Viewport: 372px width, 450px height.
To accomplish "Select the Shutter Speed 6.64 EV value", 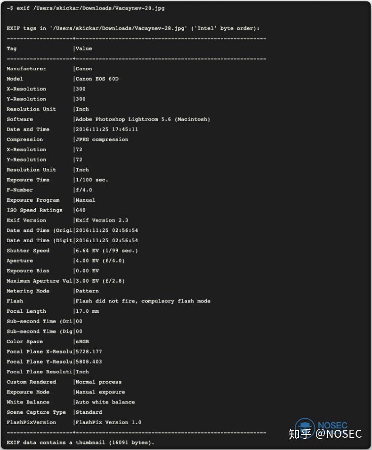I will [107, 251].
